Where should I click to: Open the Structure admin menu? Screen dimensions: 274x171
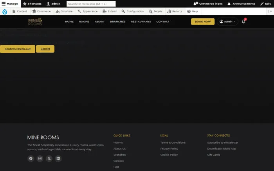point(64,11)
